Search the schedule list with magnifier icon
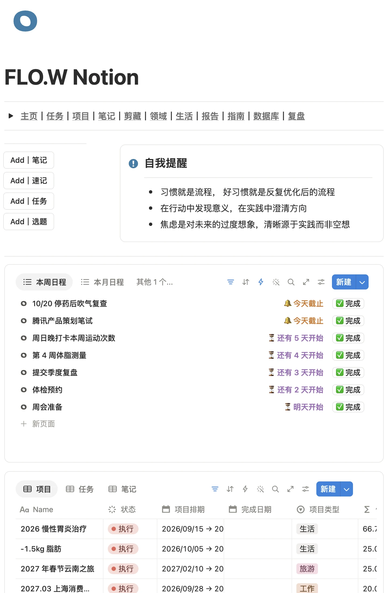The image size is (388, 593). (x=291, y=282)
